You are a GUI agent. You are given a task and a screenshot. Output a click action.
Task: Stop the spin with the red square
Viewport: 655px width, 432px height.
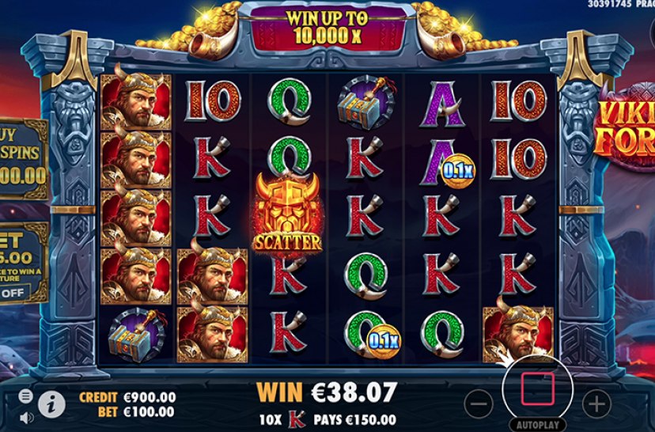pyautogui.click(x=538, y=389)
